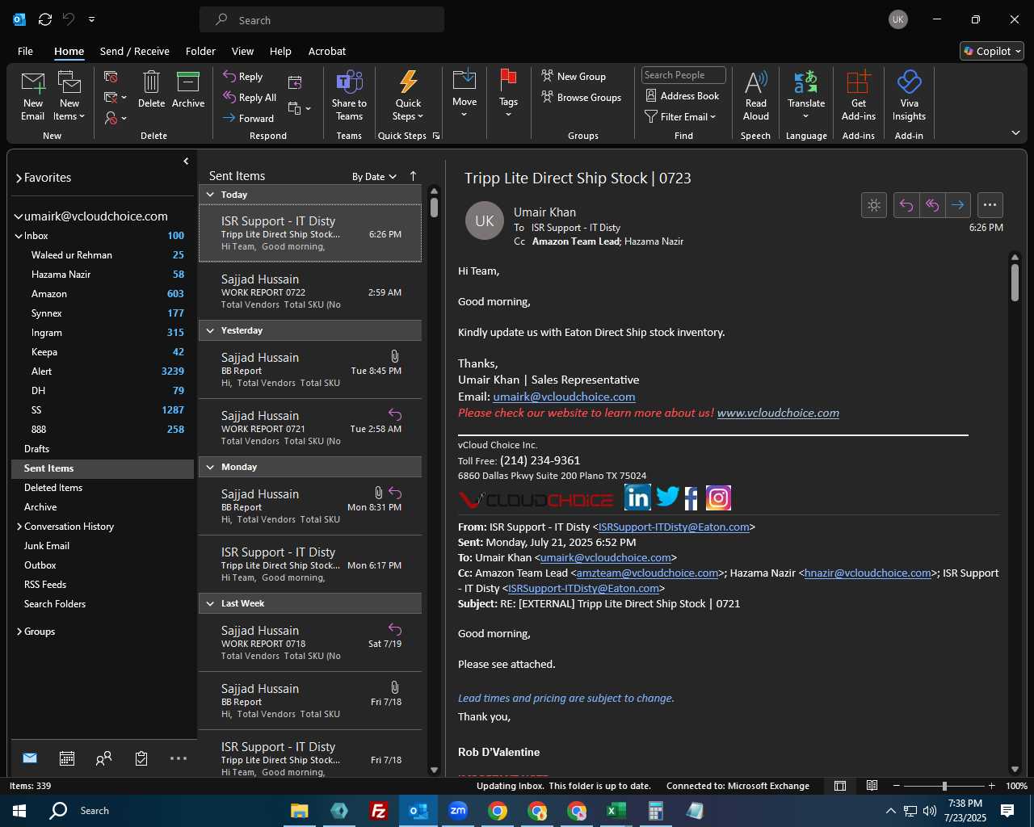Click the ISRSupport-ITDisty@Eaton.com From link

[x=674, y=527]
